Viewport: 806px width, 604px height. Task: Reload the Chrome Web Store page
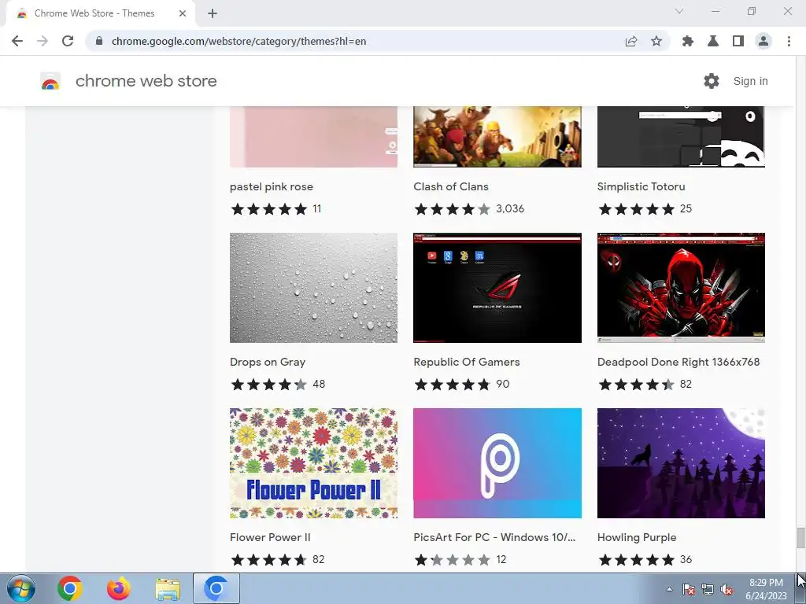[68, 41]
